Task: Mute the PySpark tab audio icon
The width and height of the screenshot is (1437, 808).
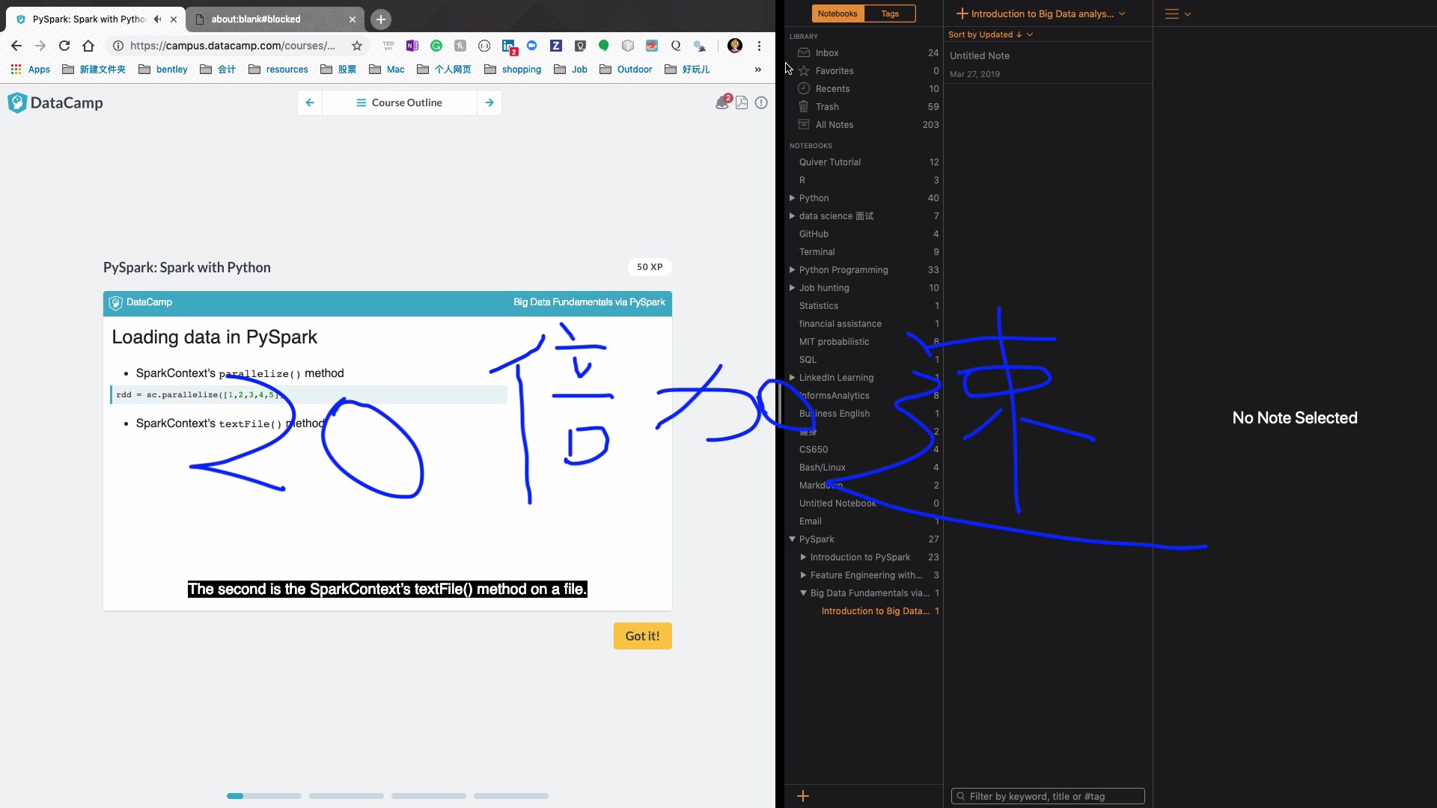Action: tap(157, 19)
